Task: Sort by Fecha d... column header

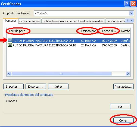Action: [x=109, y=31]
